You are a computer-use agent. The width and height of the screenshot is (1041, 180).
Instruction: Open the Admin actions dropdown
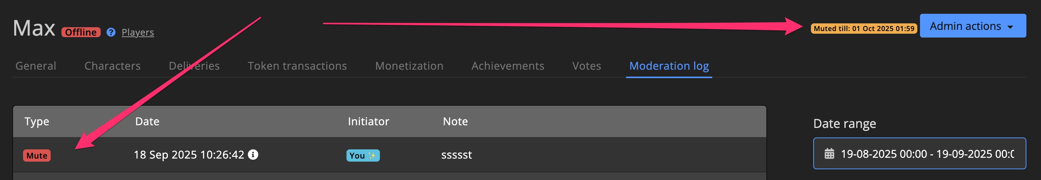(x=972, y=26)
